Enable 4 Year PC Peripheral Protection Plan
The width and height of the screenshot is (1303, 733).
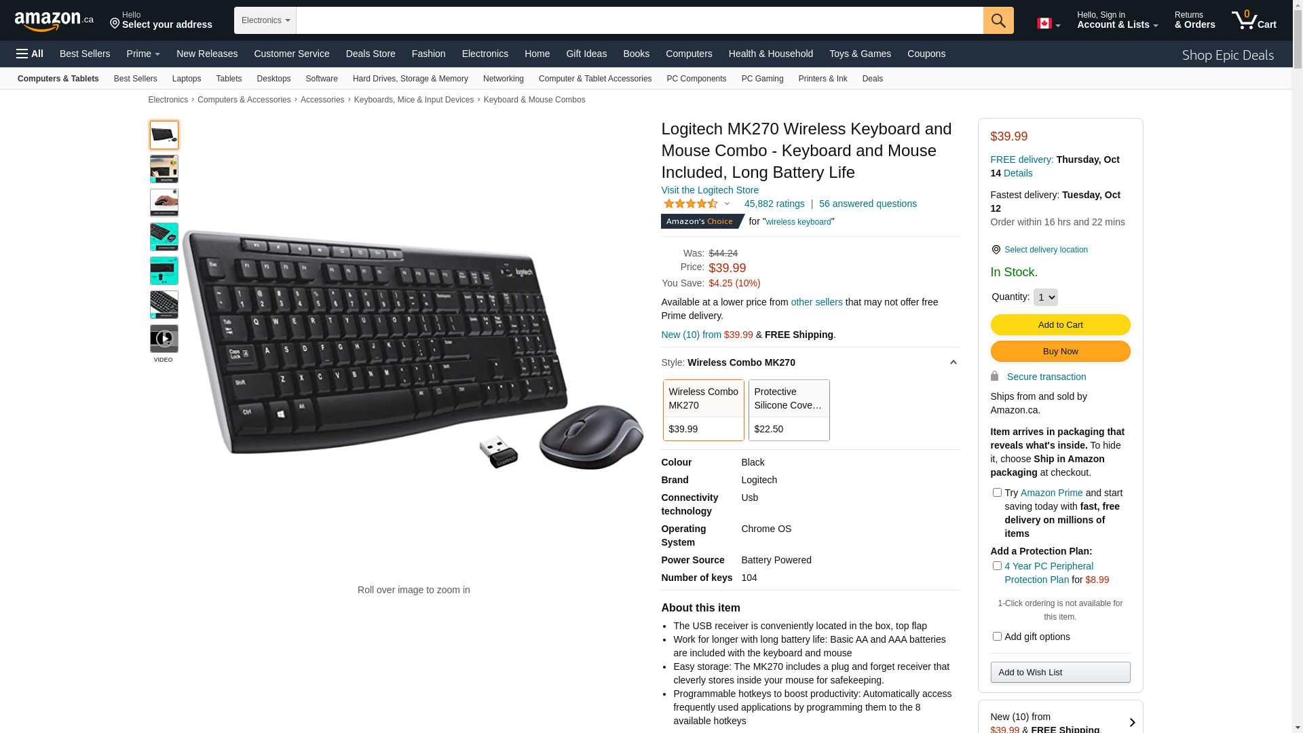tap(997, 566)
